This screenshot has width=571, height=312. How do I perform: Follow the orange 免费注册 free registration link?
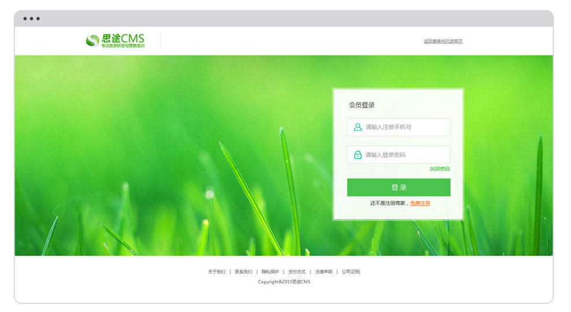coord(420,203)
